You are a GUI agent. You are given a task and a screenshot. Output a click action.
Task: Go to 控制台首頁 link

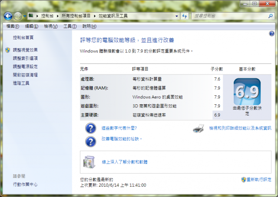point(23,38)
